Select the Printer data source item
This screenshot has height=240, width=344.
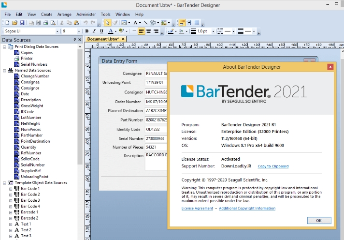(27, 59)
